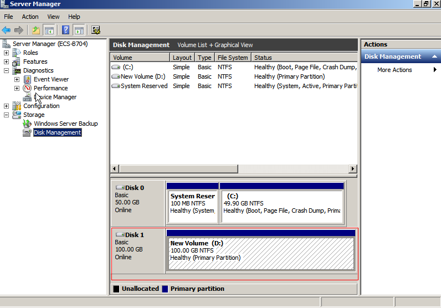Click the Disk 0 label panel
Viewport: 441px width, 308px height.
[x=138, y=203]
